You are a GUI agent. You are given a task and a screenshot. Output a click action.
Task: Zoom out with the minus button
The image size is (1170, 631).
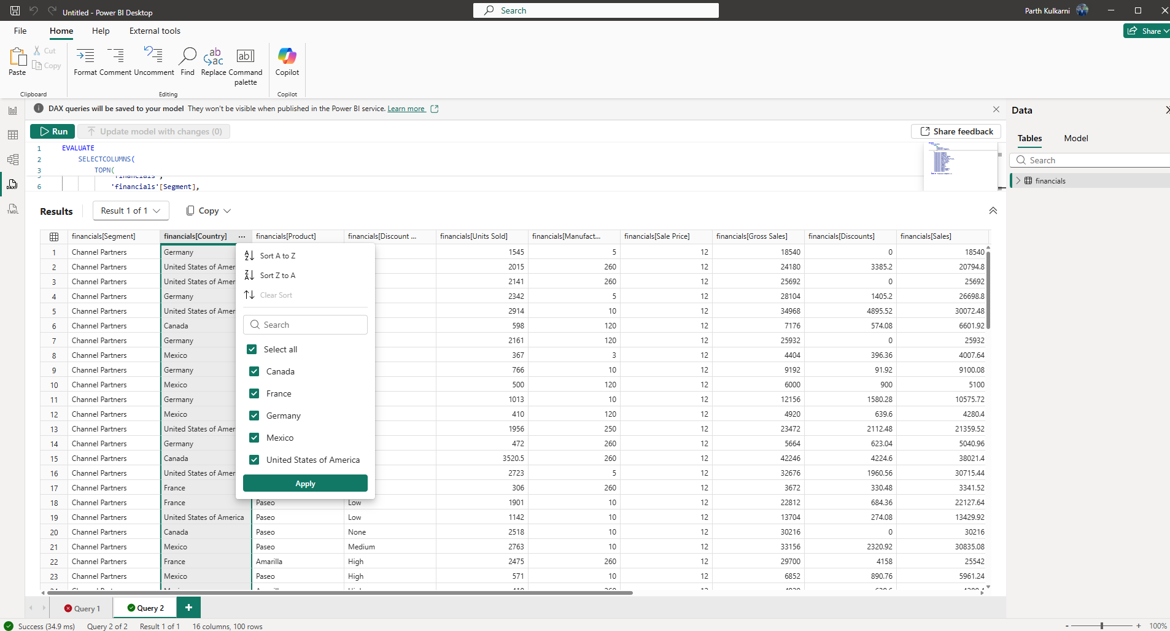coord(1067,625)
